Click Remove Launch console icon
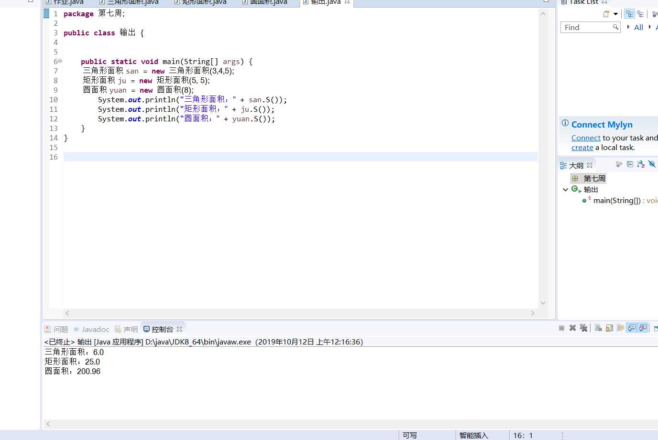The image size is (658, 440). pos(572,328)
